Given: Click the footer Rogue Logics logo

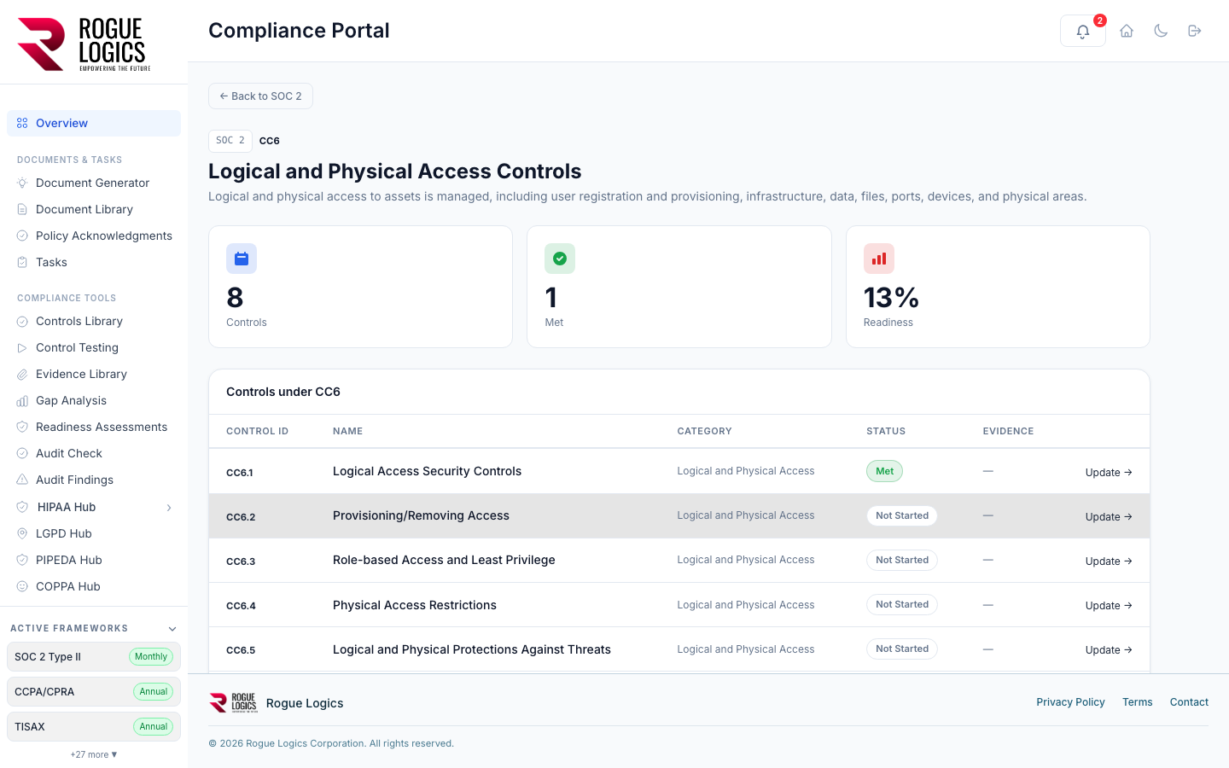Looking at the screenshot, I should pos(233,702).
